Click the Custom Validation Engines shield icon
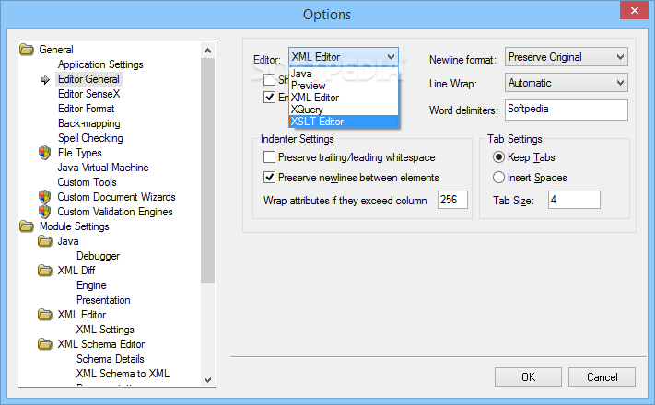Viewport: 655px width, 405px height. 44,212
